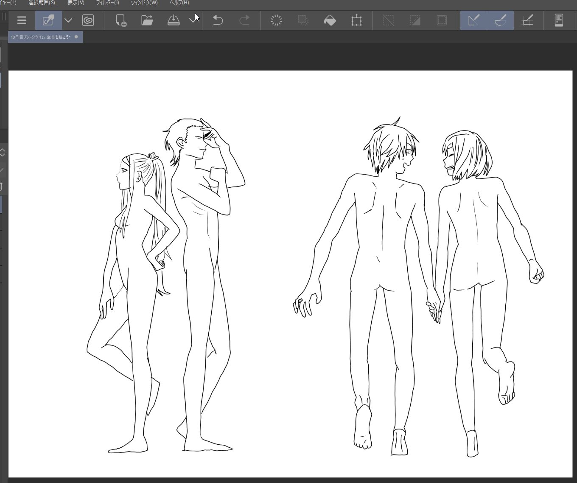Screen dimensions: 577x483
Task: Click the Scale/Rotate transform icon
Action: [356, 20]
